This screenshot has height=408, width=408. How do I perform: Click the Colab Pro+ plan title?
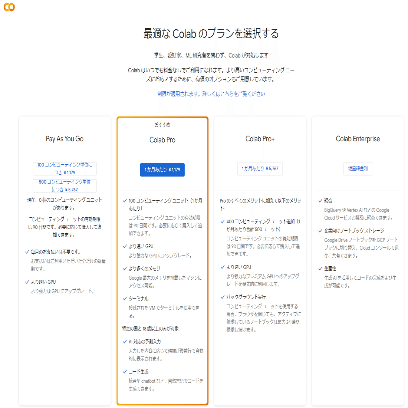260,139
